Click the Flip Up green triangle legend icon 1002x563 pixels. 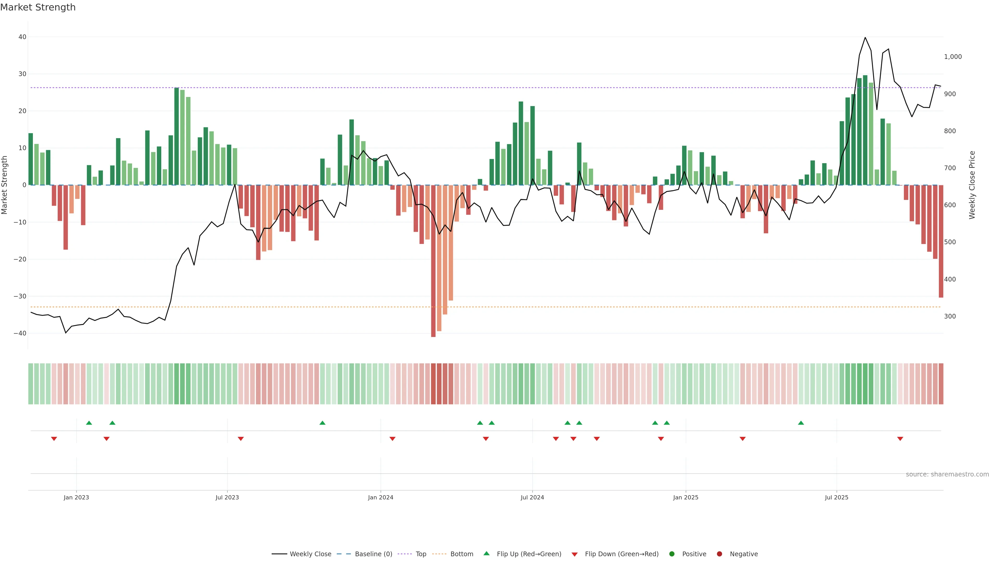coord(486,554)
